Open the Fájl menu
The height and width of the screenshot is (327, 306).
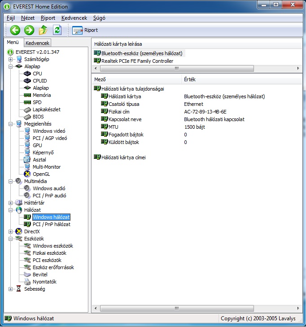click(11, 18)
